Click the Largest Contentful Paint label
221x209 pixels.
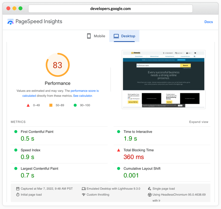click(39, 168)
